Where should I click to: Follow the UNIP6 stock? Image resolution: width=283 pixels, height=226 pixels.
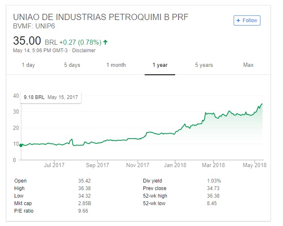[247, 20]
